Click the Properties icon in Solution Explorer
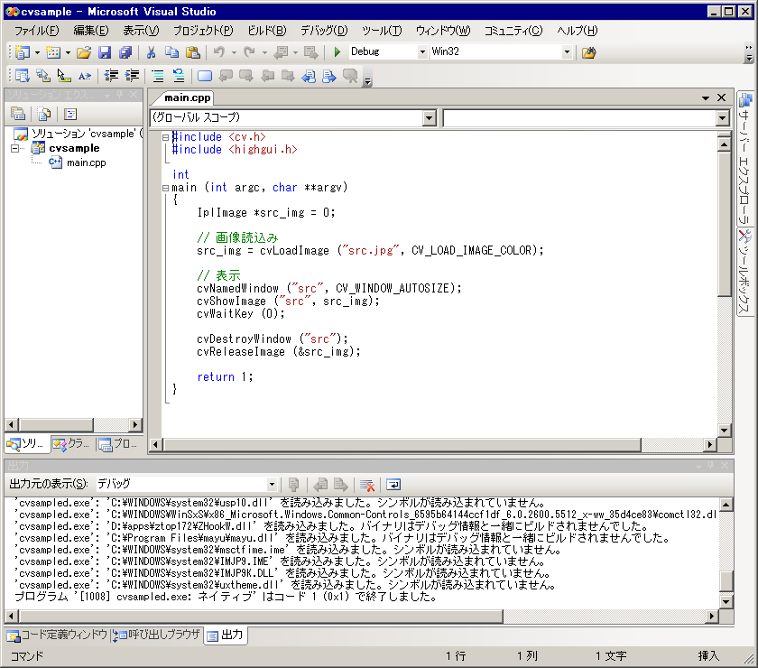The width and height of the screenshot is (758, 668). [18, 114]
